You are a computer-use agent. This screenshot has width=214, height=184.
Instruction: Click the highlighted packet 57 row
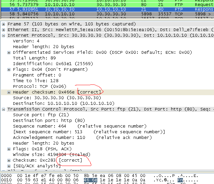click(100, 10)
